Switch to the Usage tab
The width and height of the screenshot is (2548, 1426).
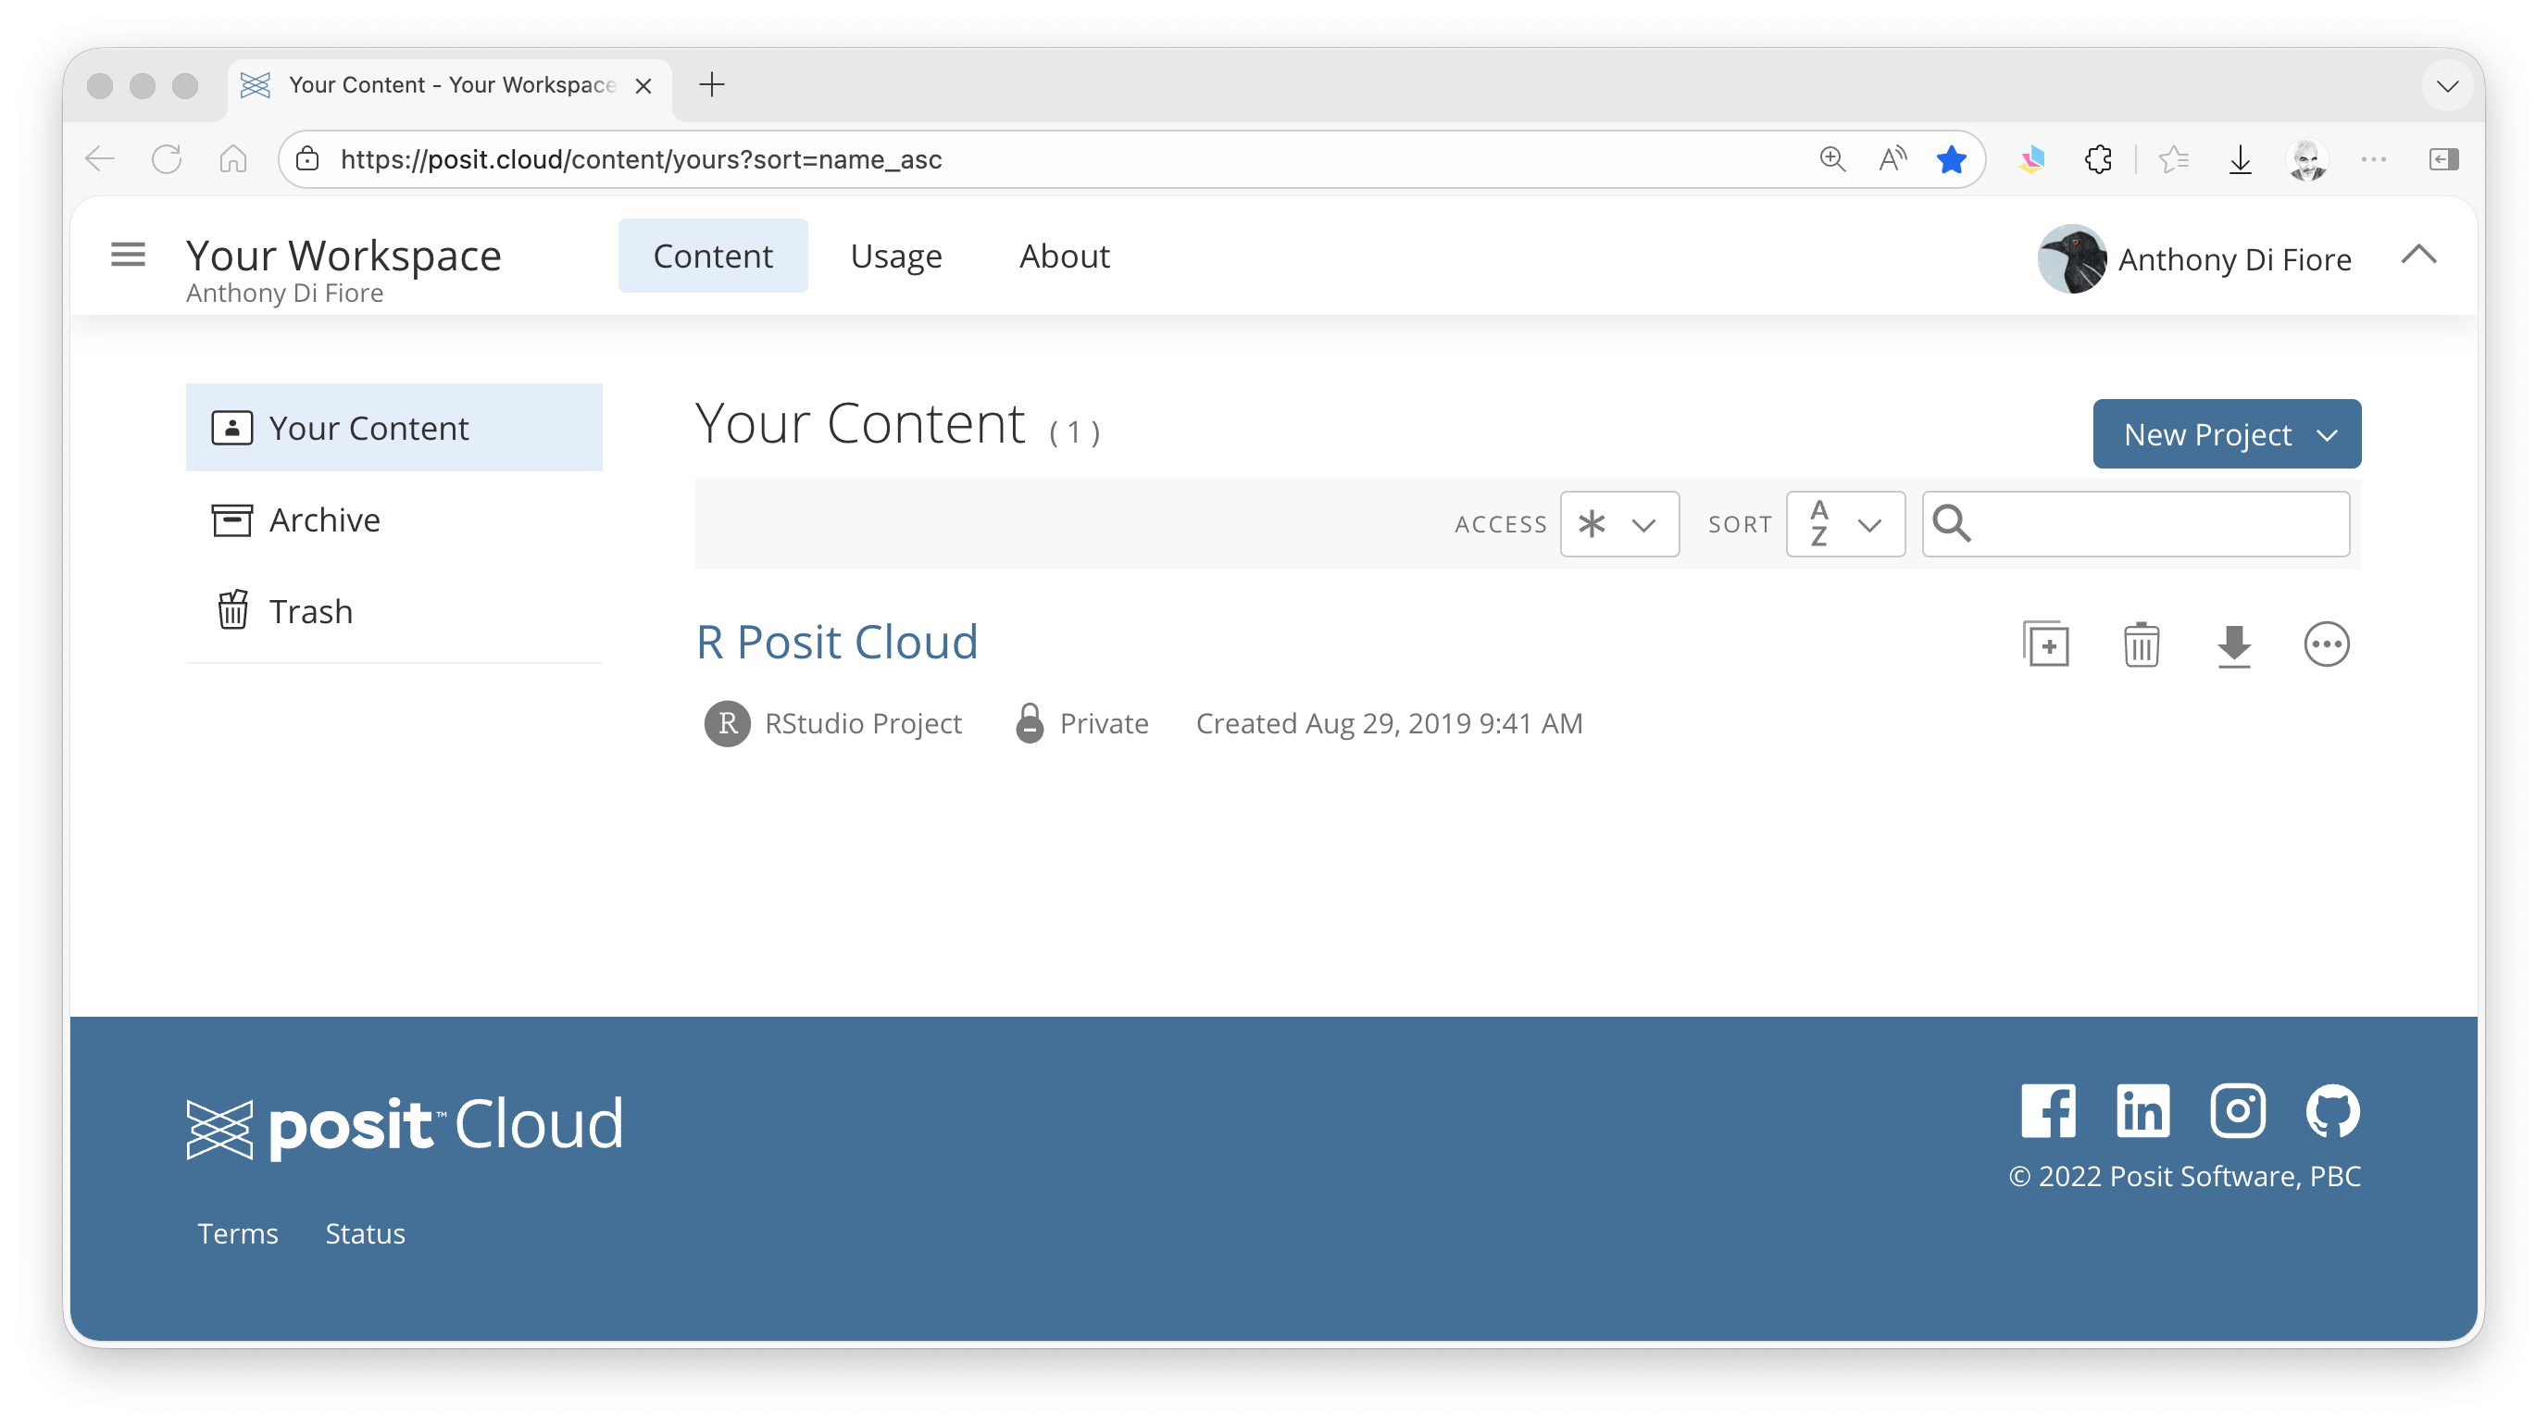coord(895,256)
